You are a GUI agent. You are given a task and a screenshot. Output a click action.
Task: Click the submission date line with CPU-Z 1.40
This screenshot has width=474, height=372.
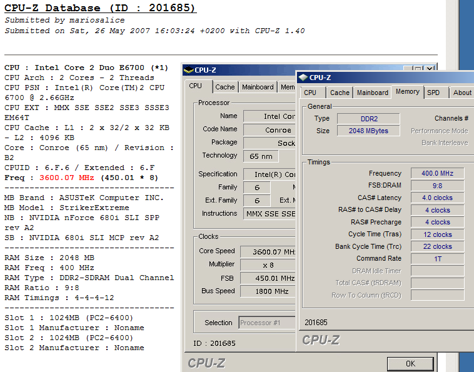154,31
